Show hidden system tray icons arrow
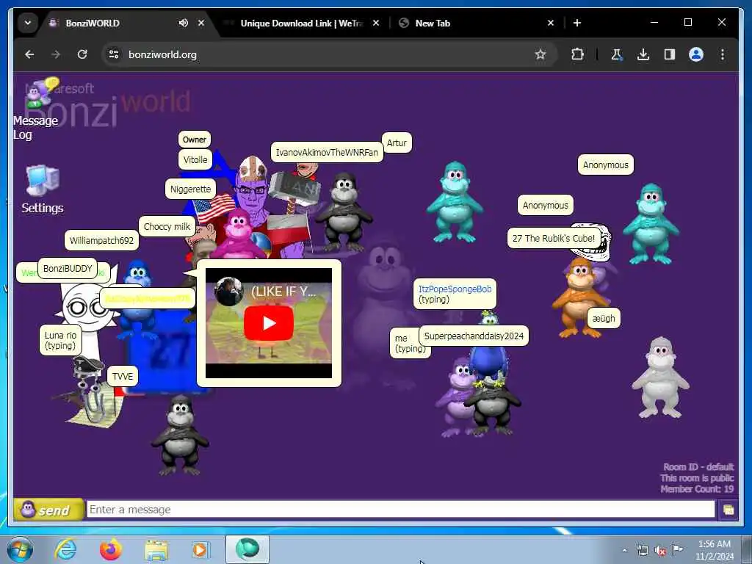Image resolution: width=752 pixels, height=564 pixels. 624,550
